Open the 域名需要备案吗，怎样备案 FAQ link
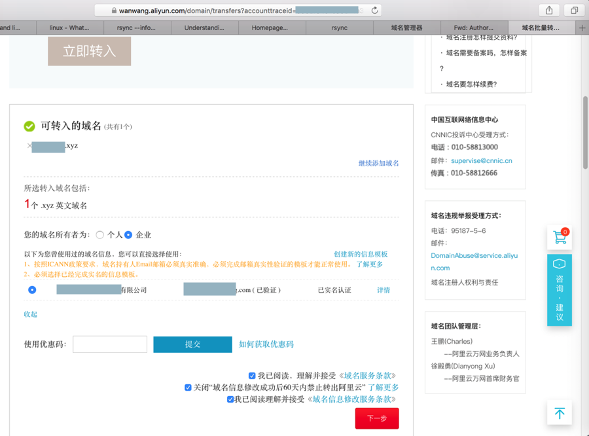 (x=484, y=60)
